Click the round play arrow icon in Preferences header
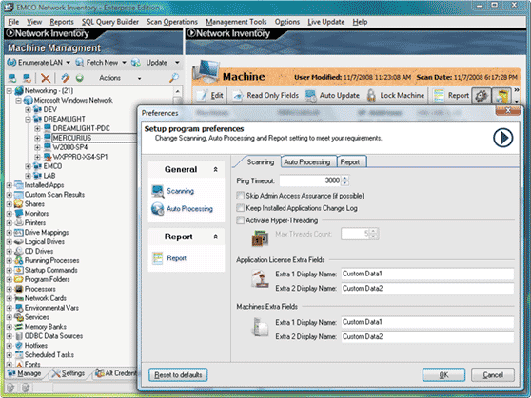531x398 pixels. [x=502, y=138]
